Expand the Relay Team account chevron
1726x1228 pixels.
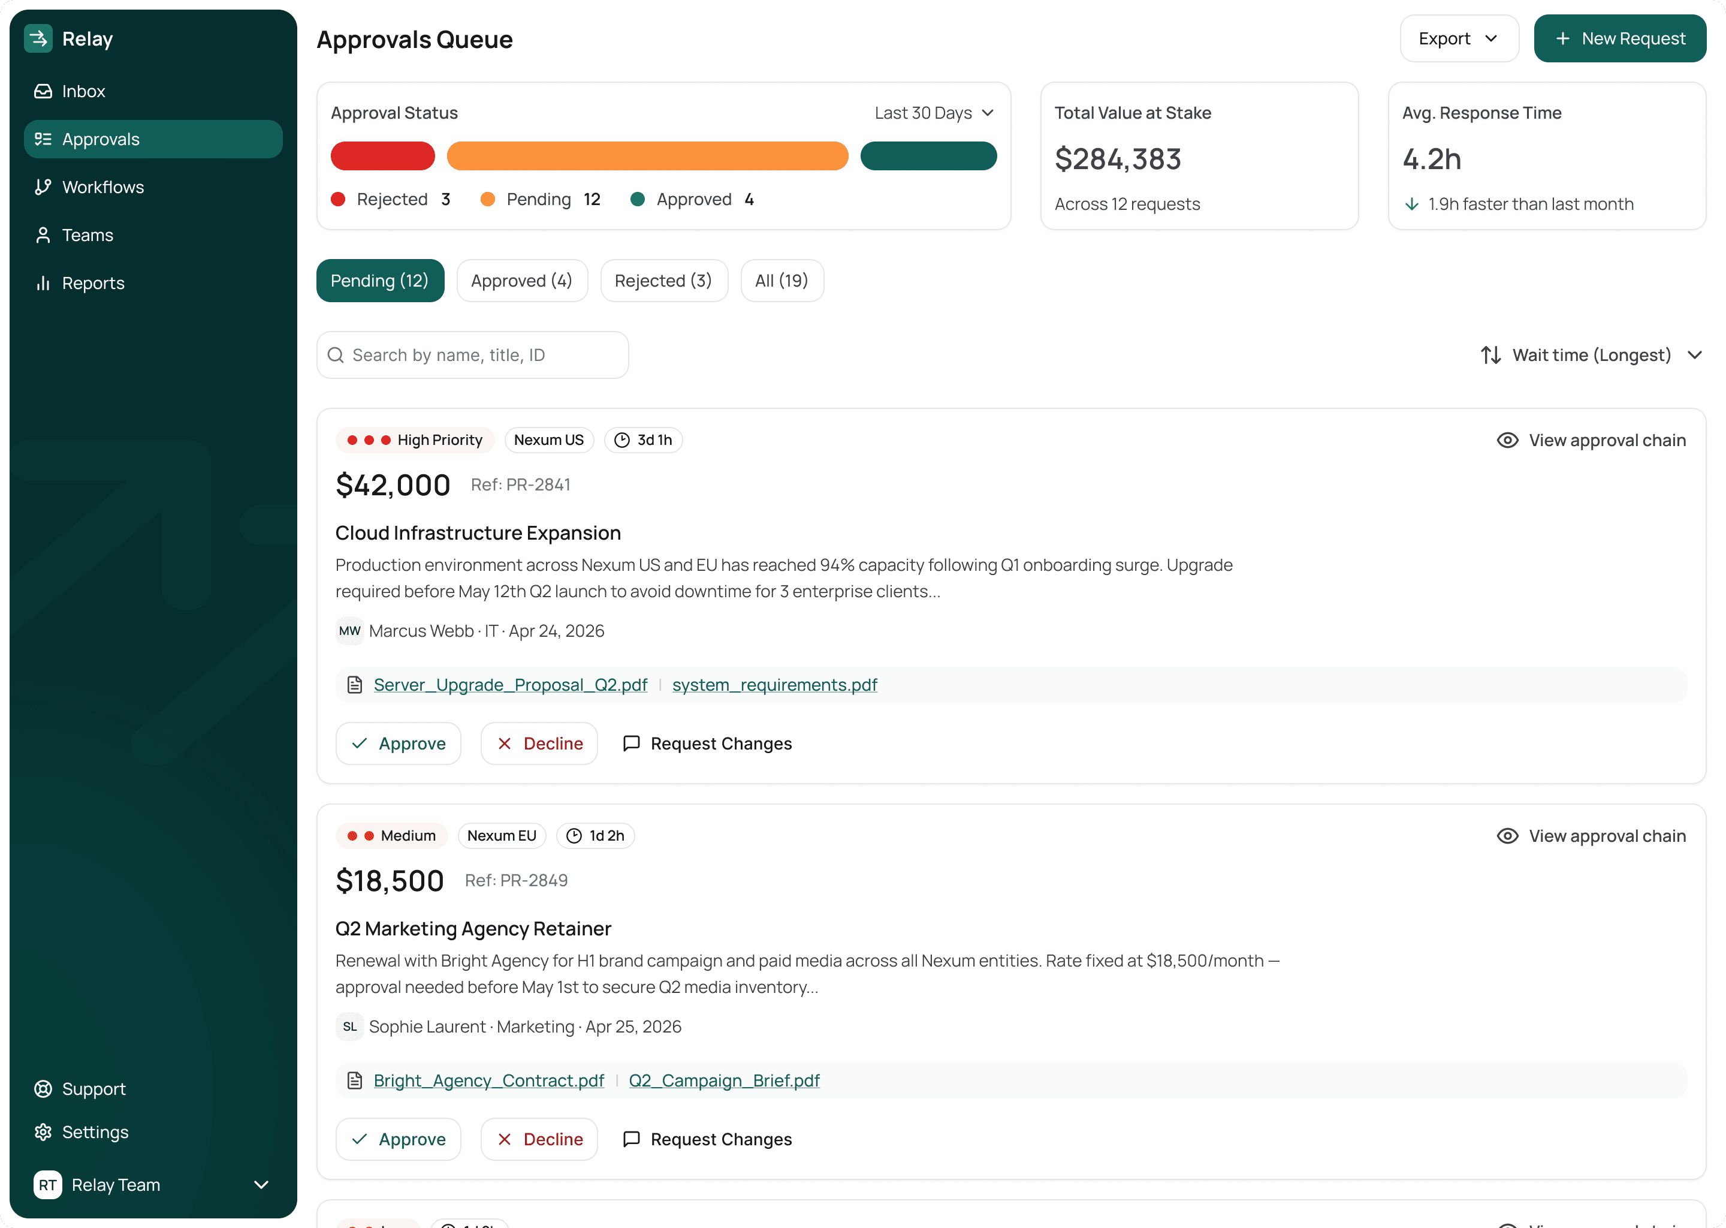point(261,1185)
